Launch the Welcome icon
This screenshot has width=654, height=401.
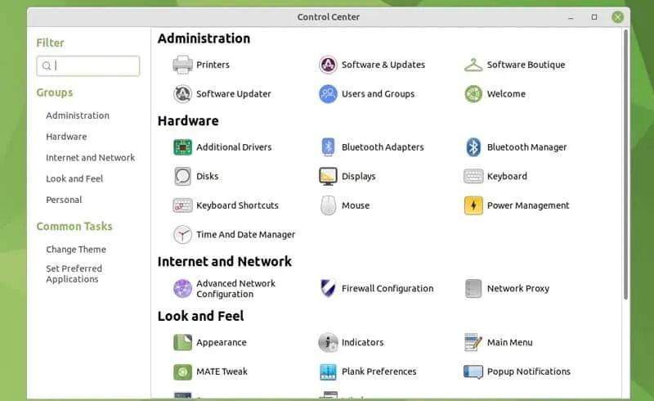click(x=473, y=94)
